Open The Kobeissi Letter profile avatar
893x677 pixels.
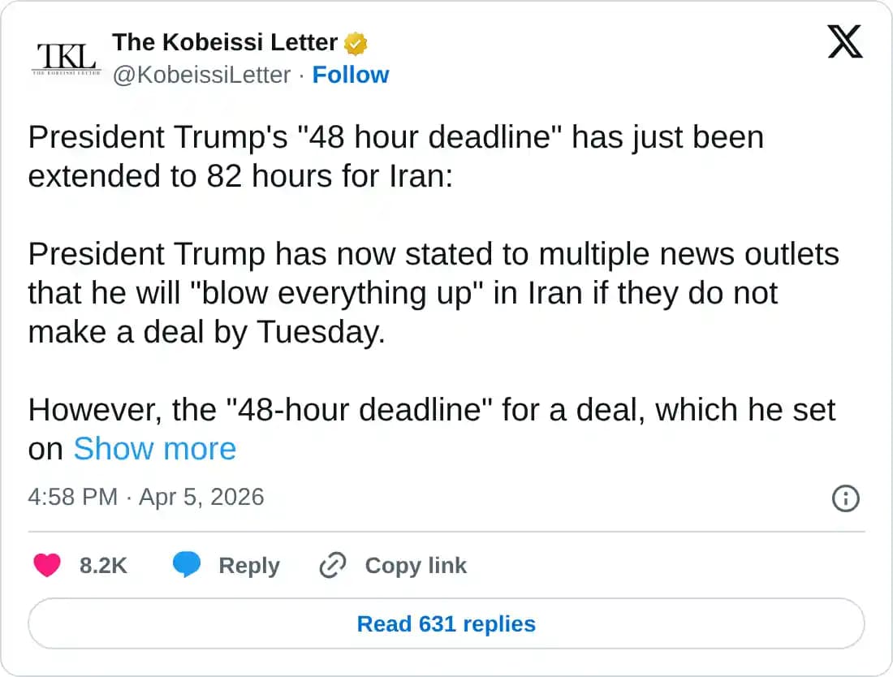[x=66, y=58]
